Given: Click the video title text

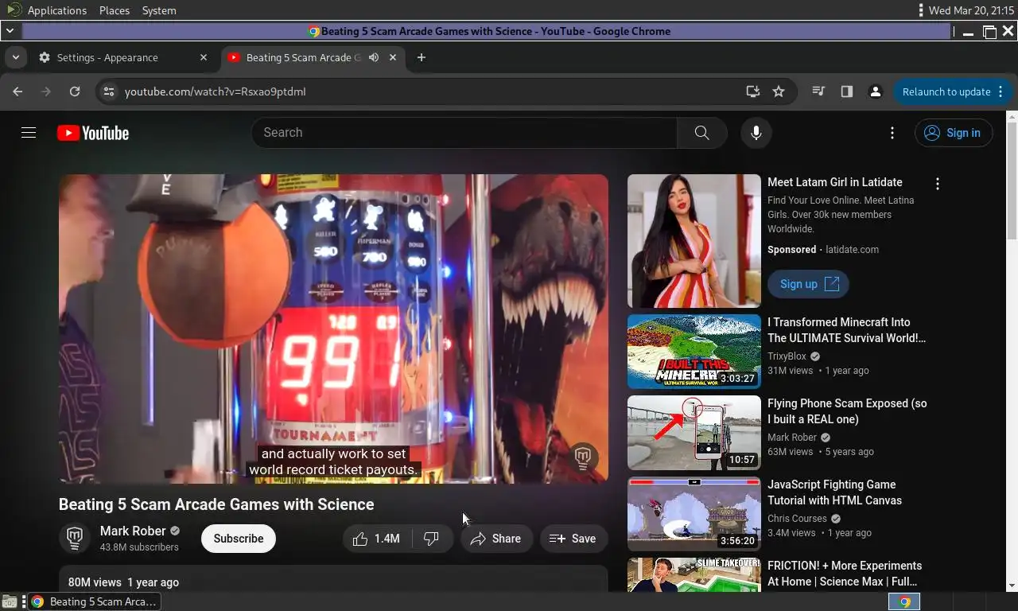Looking at the screenshot, I should pos(216,504).
